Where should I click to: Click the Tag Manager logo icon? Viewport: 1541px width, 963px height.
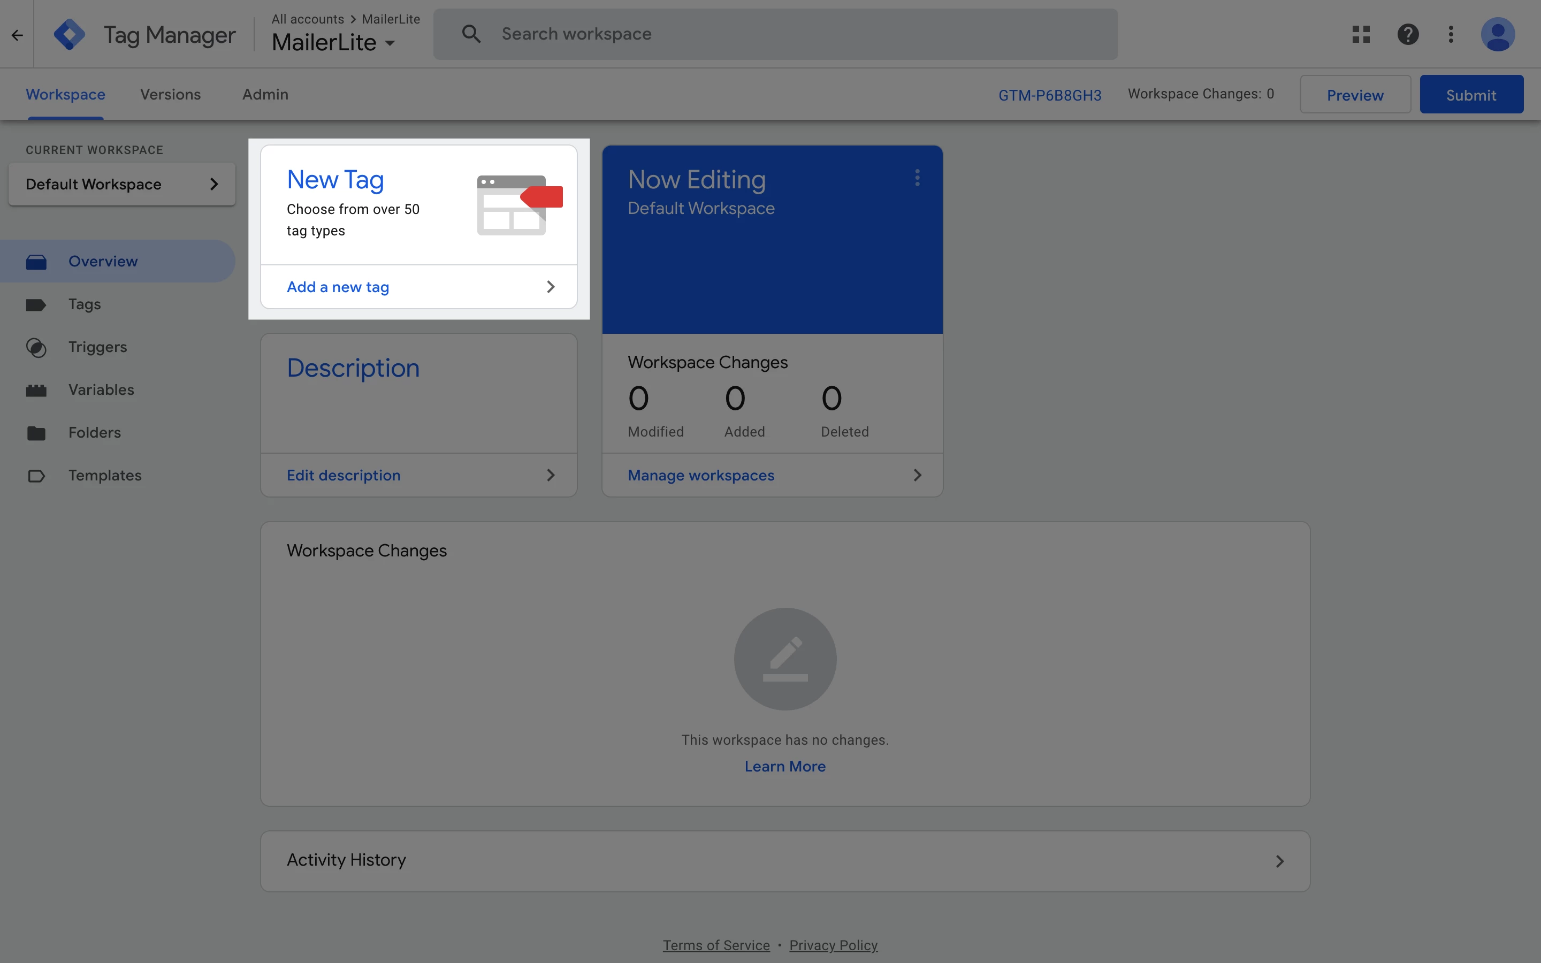(70, 34)
